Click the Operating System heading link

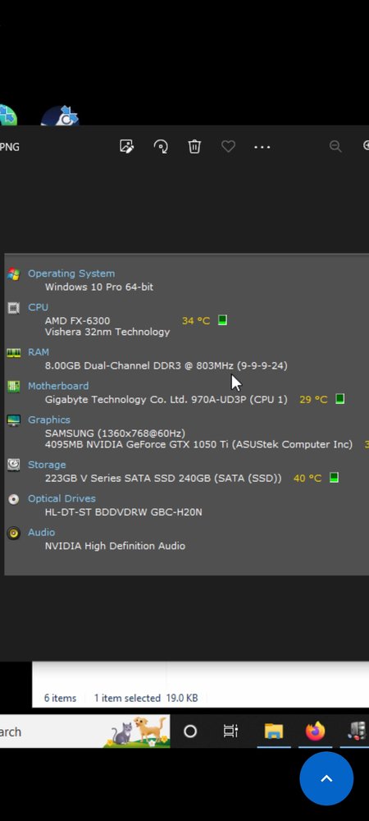71,273
